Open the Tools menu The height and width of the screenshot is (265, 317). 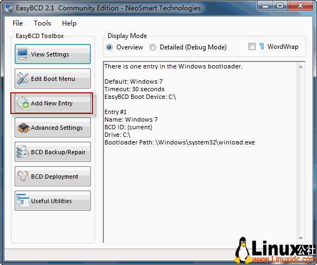point(42,23)
